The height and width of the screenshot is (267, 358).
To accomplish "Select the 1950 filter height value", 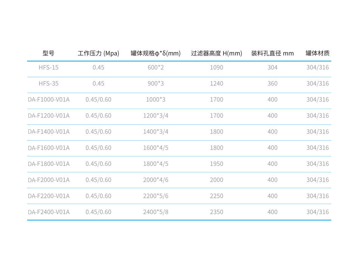I will pos(216,164).
